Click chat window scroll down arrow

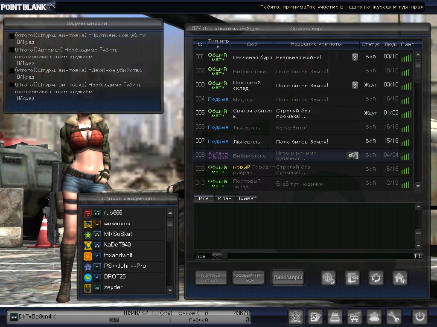coord(418,245)
